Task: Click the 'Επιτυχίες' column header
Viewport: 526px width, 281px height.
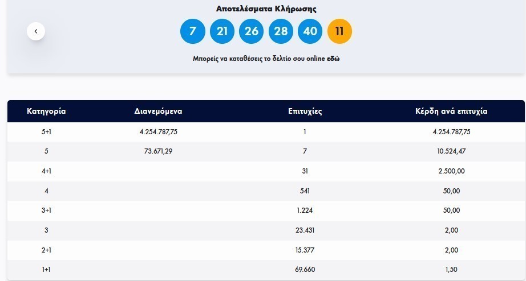Action: coord(305,111)
